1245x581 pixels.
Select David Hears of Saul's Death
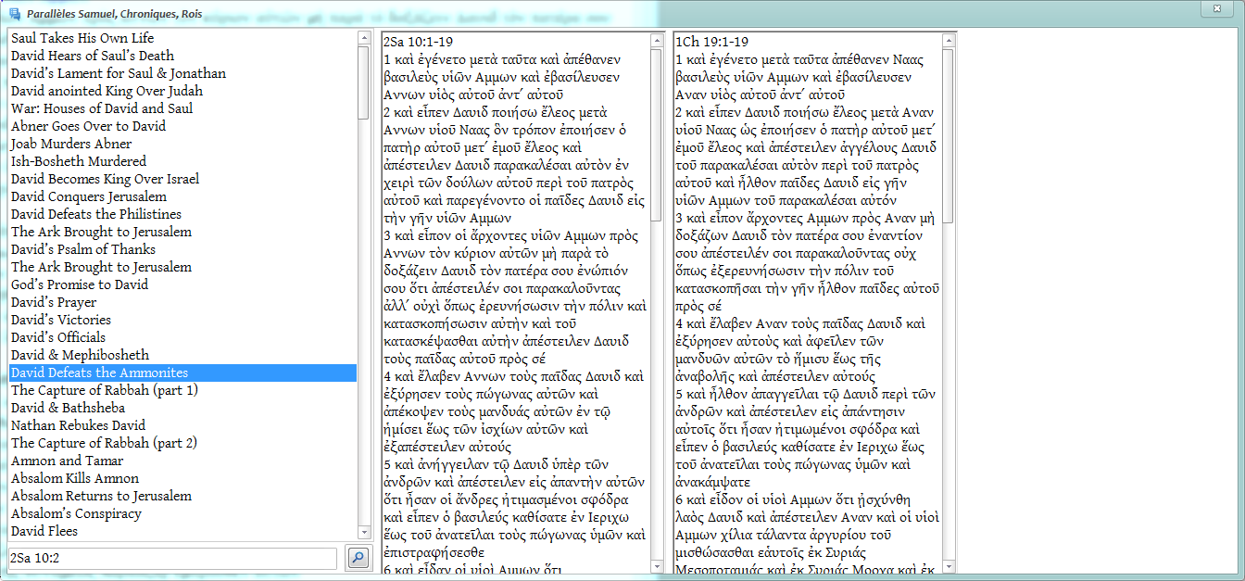pyautogui.click(x=182, y=56)
